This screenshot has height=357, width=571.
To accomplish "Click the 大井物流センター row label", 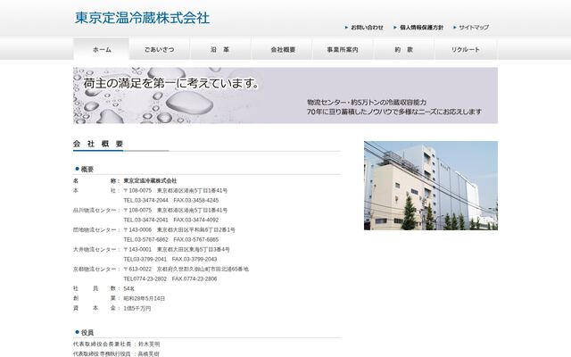I will [x=95, y=250].
